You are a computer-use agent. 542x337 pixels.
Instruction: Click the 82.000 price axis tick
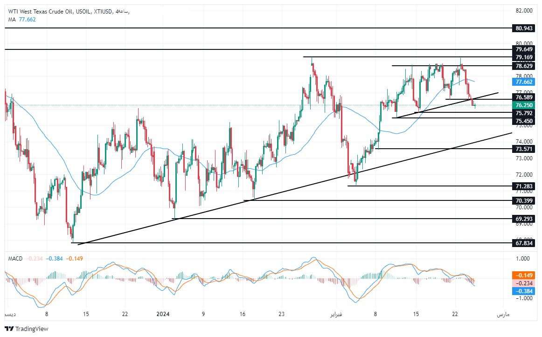point(524,11)
